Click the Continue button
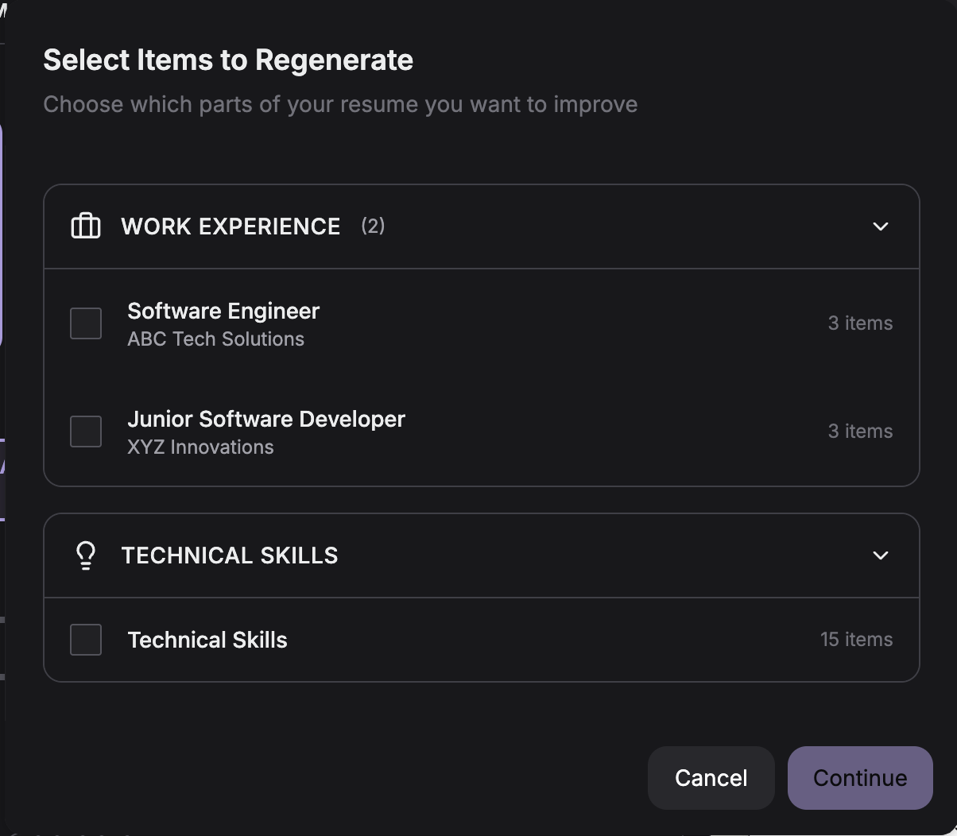This screenshot has height=836, width=957. pos(859,778)
